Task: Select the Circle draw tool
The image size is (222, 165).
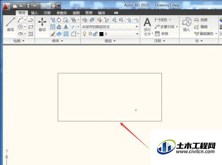Action: point(20,27)
